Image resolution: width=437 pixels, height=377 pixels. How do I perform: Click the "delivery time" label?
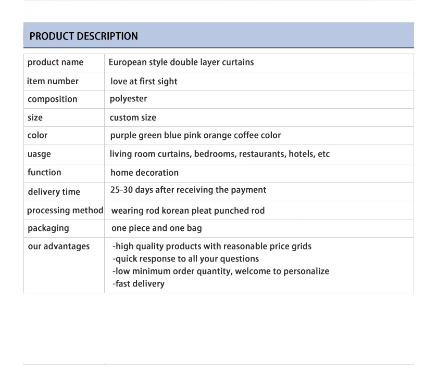[x=54, y=192]
